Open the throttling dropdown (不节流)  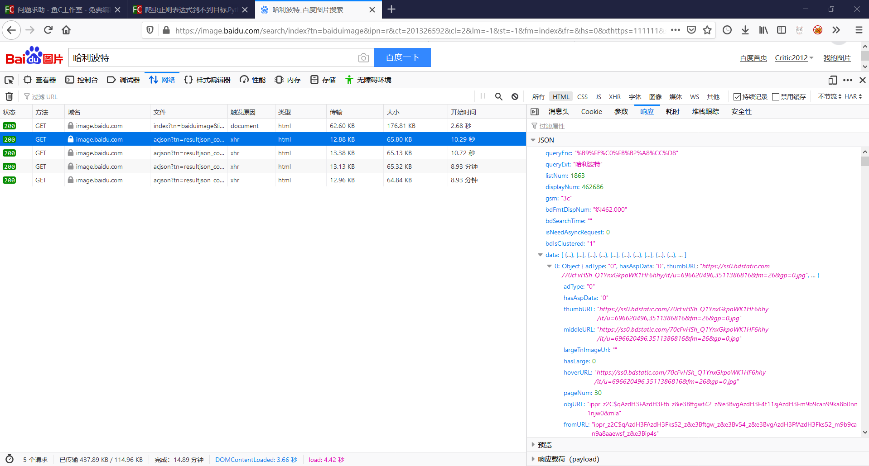[830, 96]
